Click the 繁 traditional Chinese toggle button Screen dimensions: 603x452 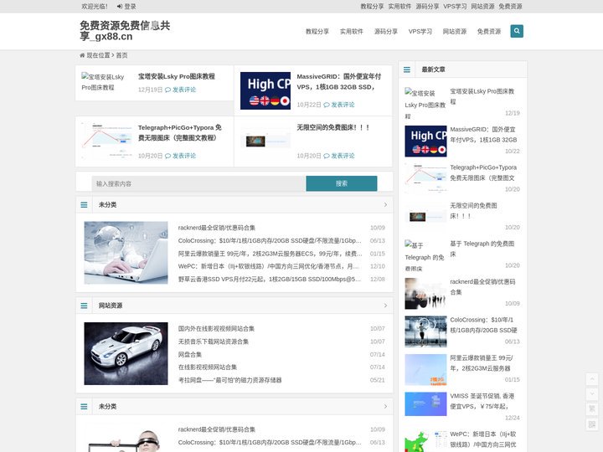[592, 409]
